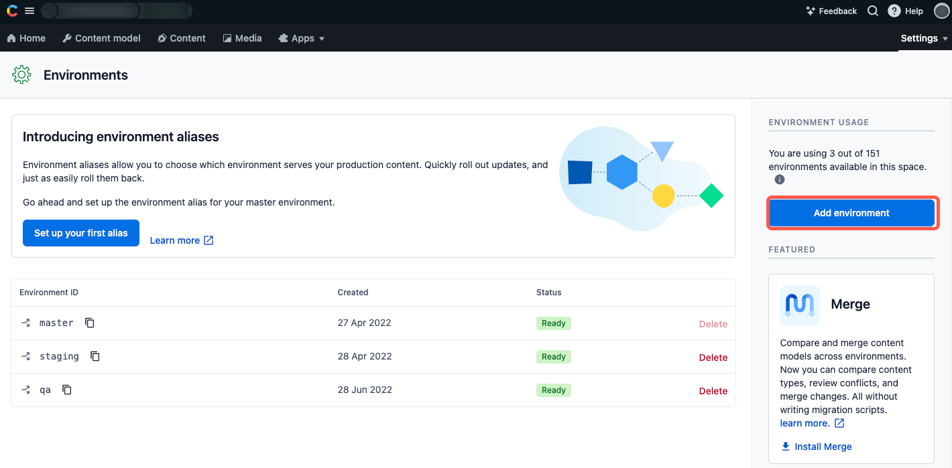Copy the master environment ID
Image resolution: width=952 pixels, height=468 pixels.
click(x=89, y=322)
